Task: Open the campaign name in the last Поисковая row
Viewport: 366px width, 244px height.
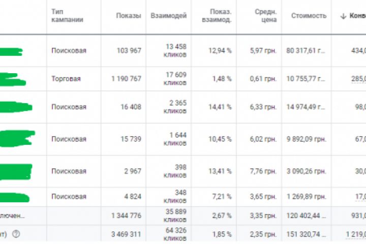Action: (x=14, y=197)
